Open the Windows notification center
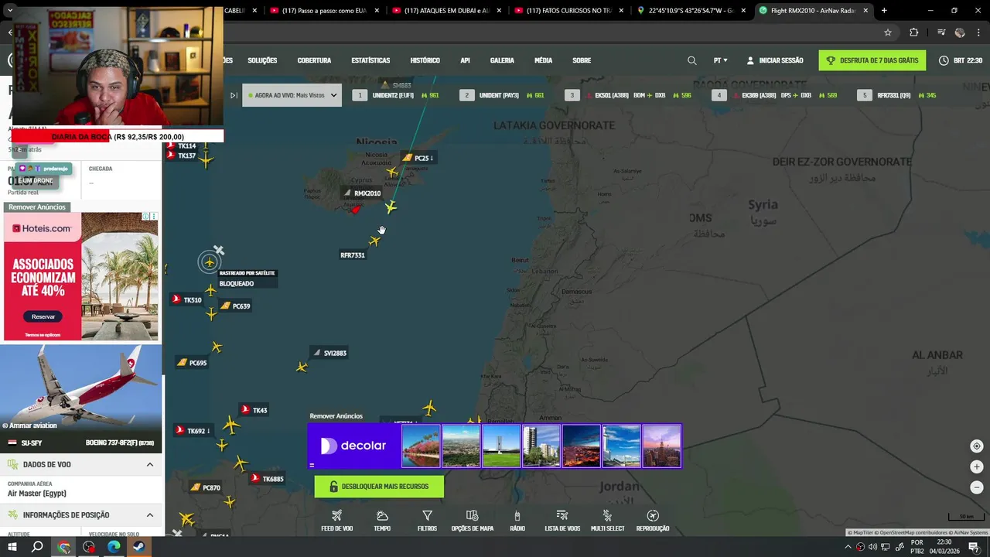Screen dimensions: 990x557 point(973,547)
